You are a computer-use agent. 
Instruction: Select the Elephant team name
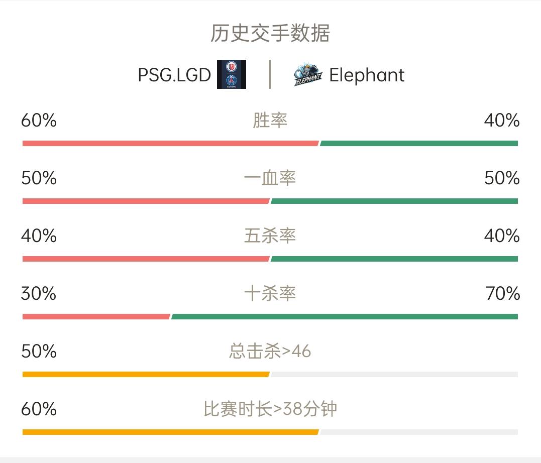tap(366, 75)
